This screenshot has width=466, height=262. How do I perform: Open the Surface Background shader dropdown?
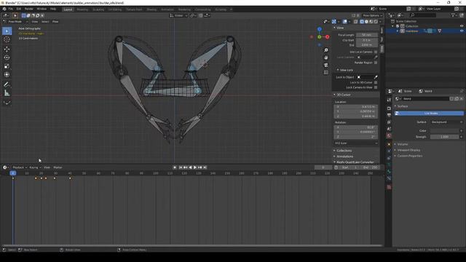coord(447,122)
